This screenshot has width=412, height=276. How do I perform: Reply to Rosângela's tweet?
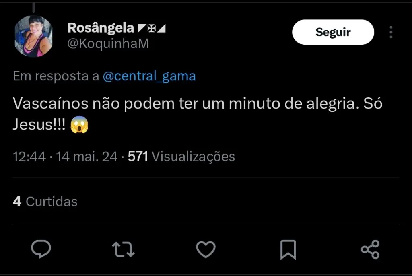click(41, 249)
